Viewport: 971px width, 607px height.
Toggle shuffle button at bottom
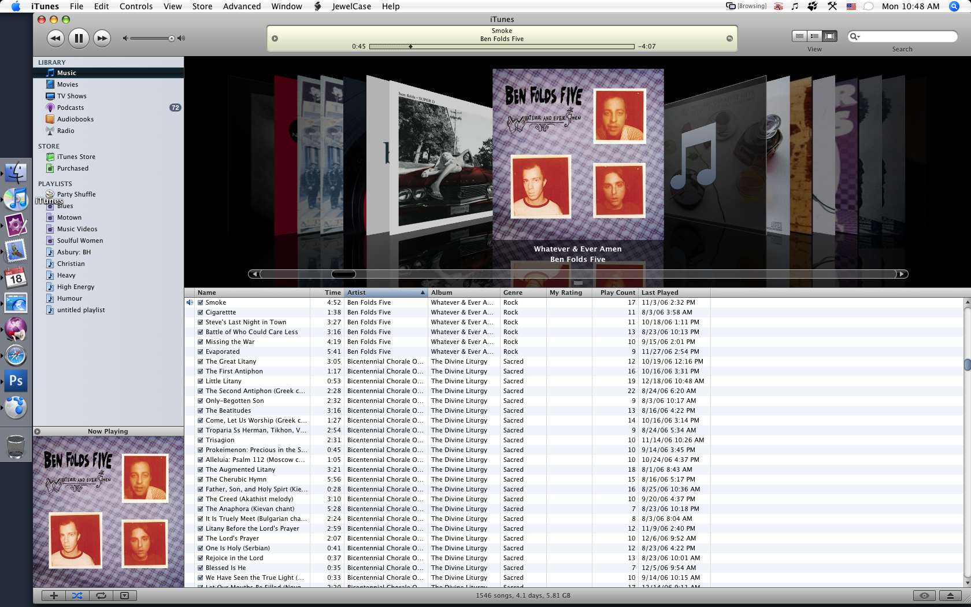click(77, 595)
